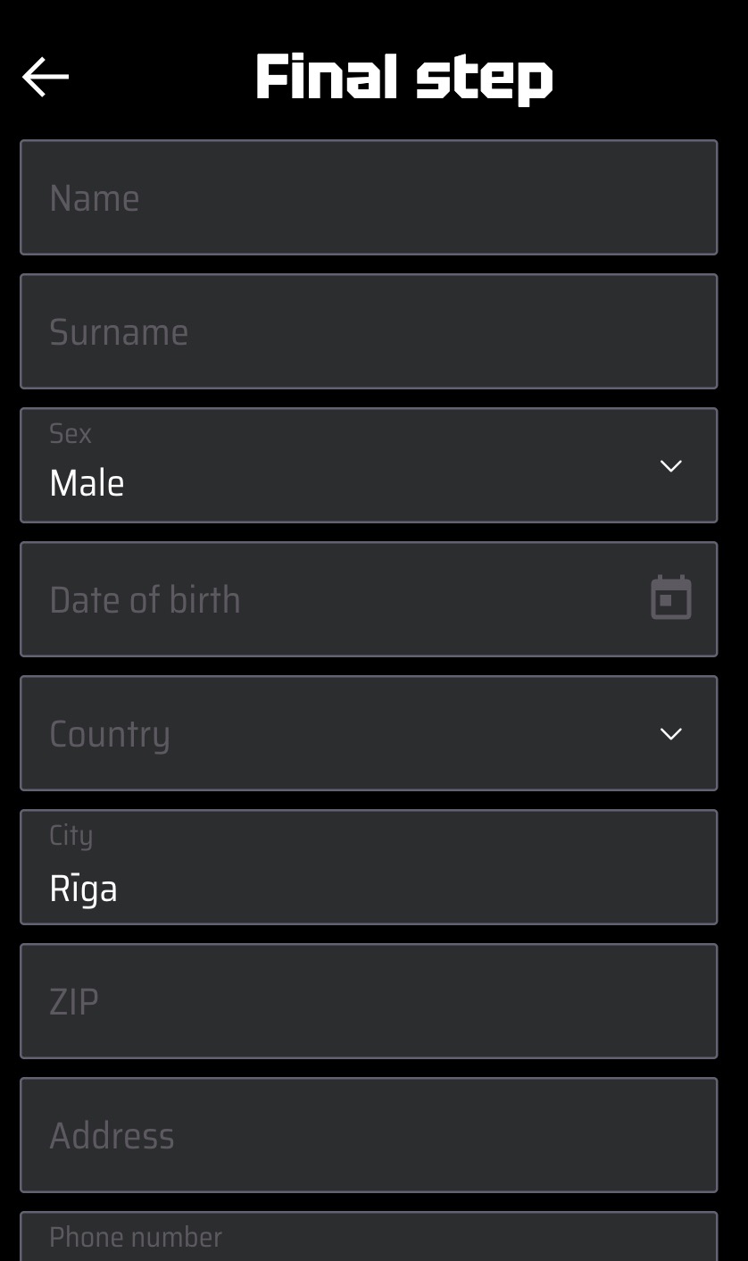
Task: Tap the small City label
Action: pos(71,836)
